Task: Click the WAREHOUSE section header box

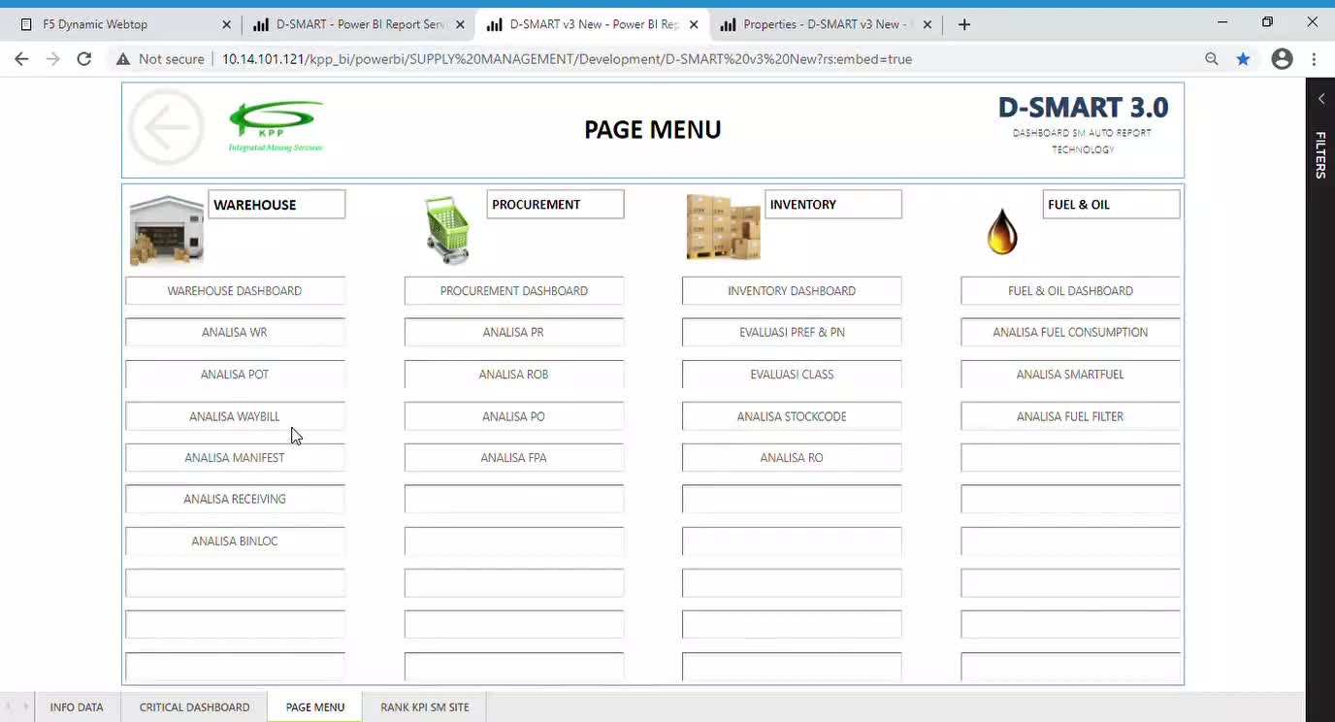Action: point(277,205)
